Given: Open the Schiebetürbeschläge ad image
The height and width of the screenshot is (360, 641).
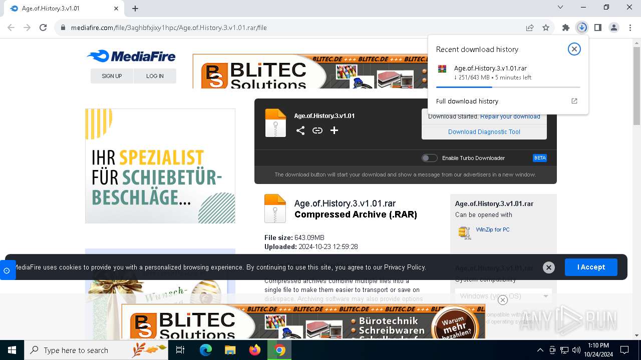Looking at the screenshot, I should click(160, 166).
